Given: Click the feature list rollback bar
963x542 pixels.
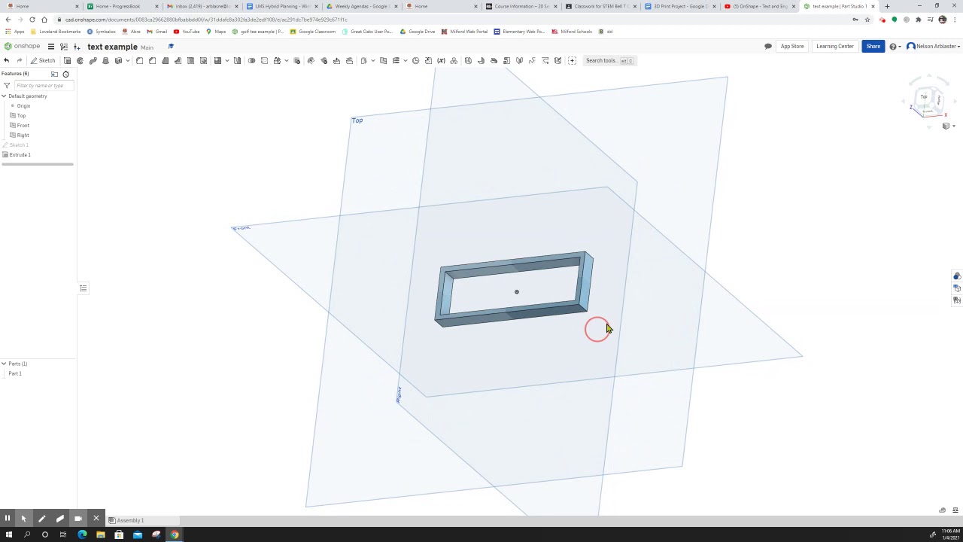Looking at the screenshot, I should (37, 164).
